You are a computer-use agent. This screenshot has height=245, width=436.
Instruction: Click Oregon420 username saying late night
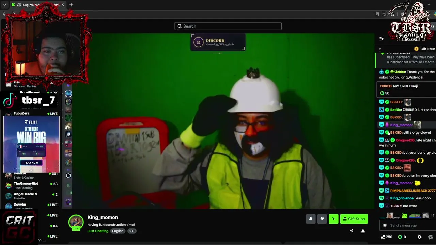point(405,140)
